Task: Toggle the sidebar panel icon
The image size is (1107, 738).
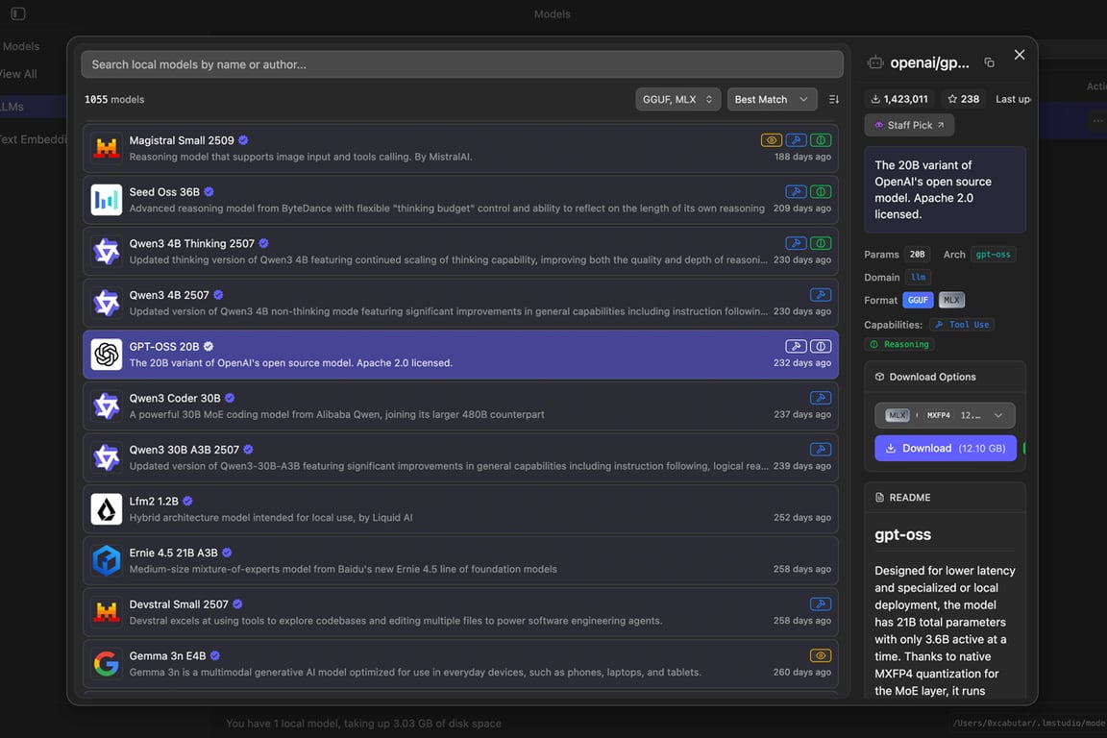Action: point(18,13)
